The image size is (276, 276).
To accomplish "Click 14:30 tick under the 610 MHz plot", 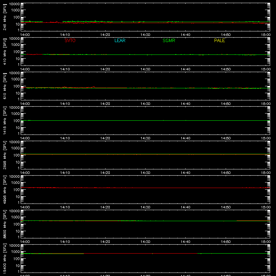I will (x=145, y=104).
